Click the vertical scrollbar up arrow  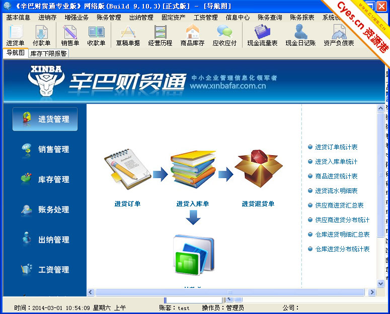380,108
